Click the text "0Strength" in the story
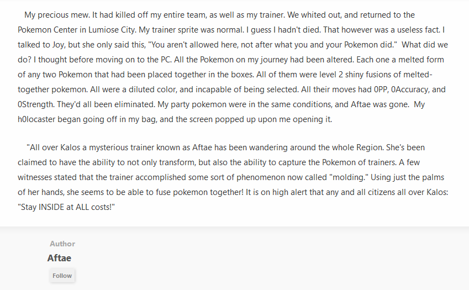Image resolution: width=469 pixels, height=290 pixels. click(36, 104)
